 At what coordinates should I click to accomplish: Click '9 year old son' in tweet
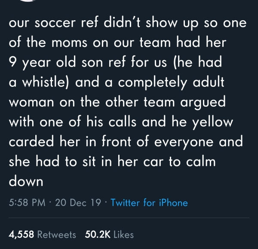[56, 63]
